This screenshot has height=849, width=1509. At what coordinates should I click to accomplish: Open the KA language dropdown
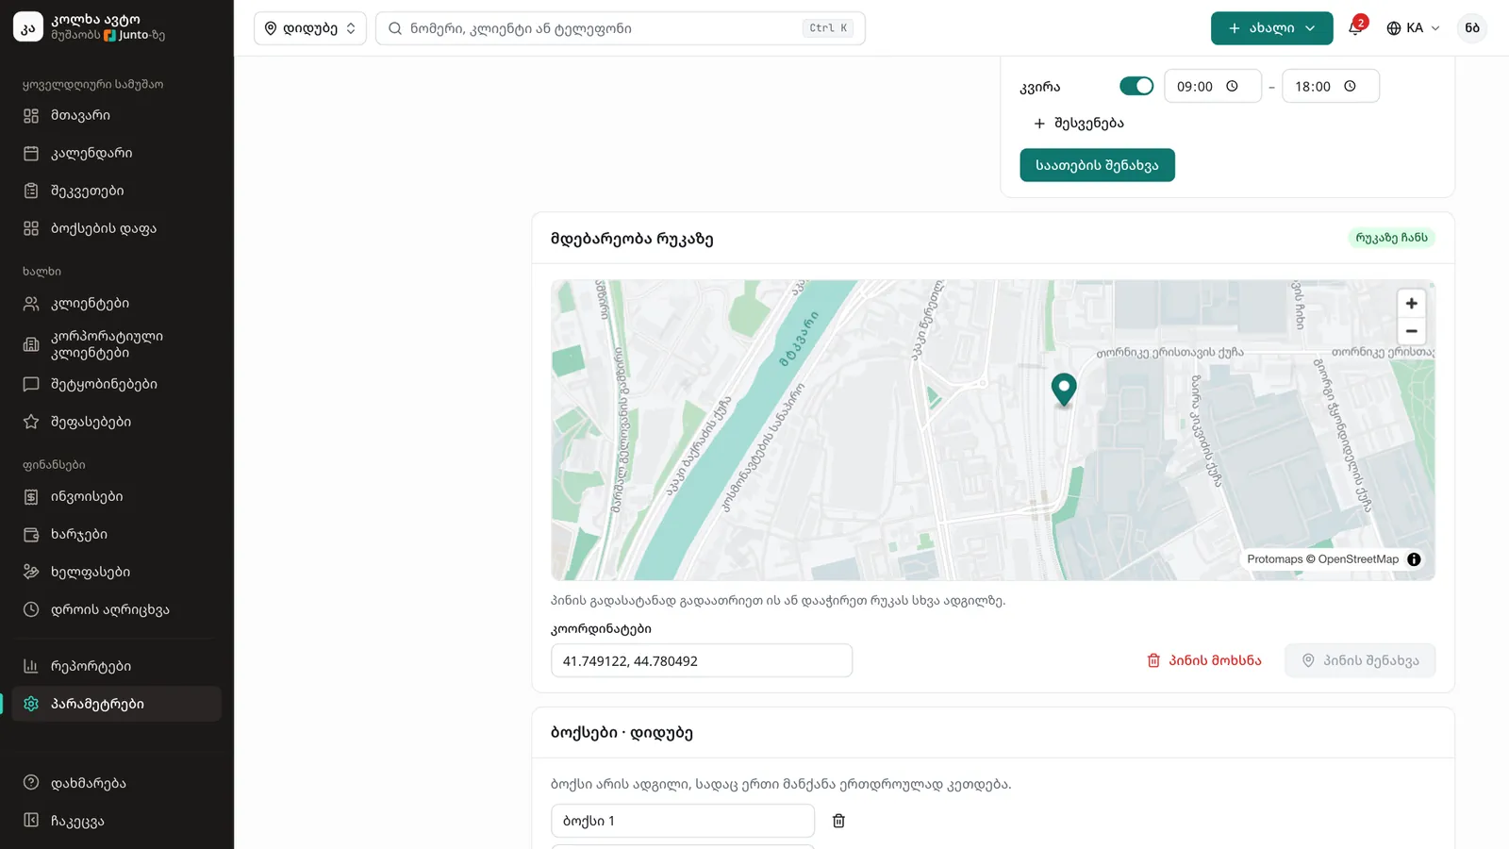click(x=1413, y=28)
